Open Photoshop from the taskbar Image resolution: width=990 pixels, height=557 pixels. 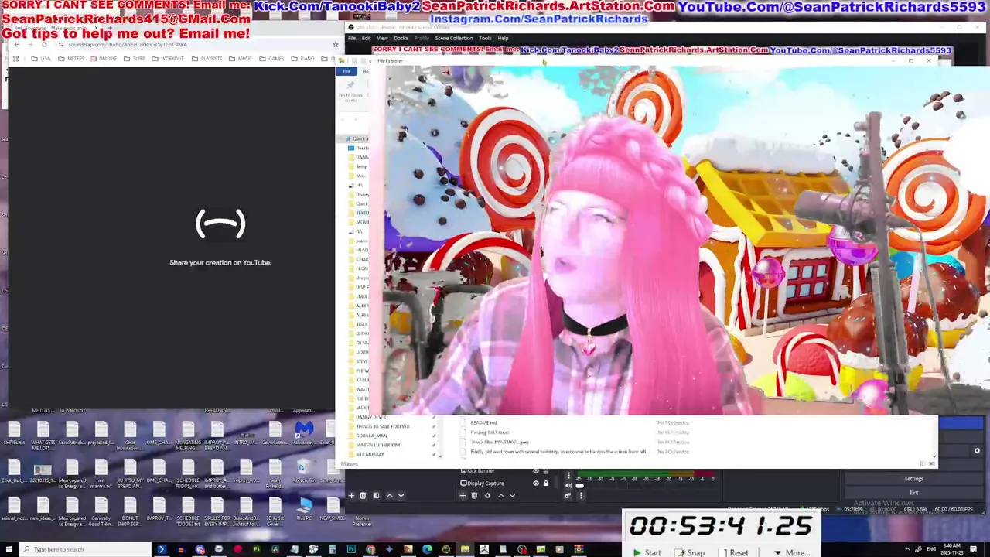[351, 549]
